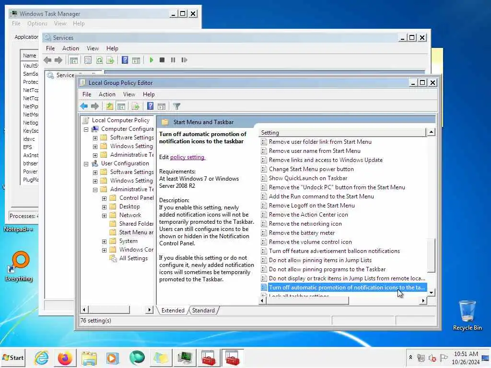Open Help icon in Policy Editor toolbar
The height and width of the screenshot is (368, 491).
[150, 106]
